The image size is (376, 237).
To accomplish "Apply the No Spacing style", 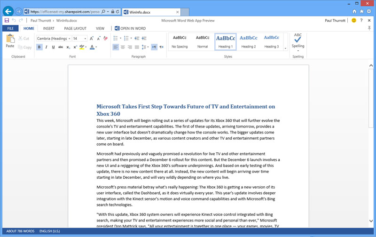I will point(180,42).
